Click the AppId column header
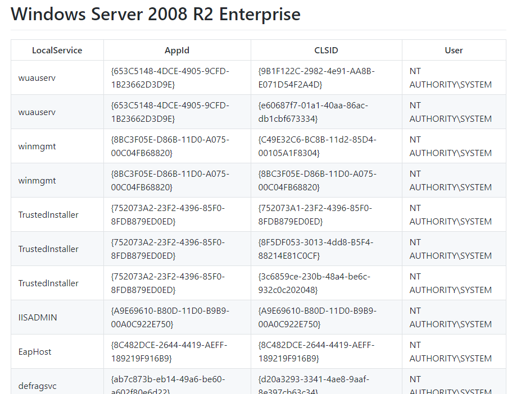This screenshot has width=521, height=394. (x=177, y=50)
